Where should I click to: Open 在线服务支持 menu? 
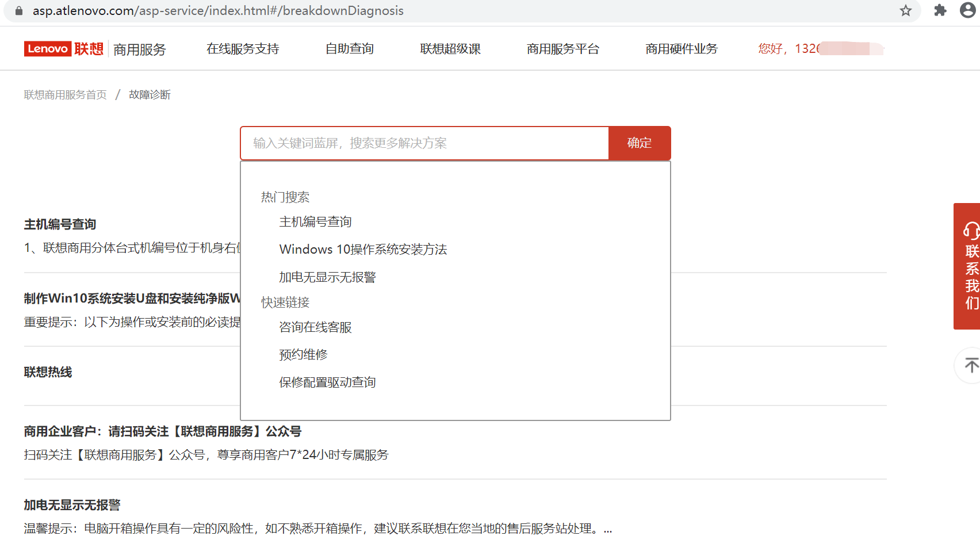click(x=243, y=49)
